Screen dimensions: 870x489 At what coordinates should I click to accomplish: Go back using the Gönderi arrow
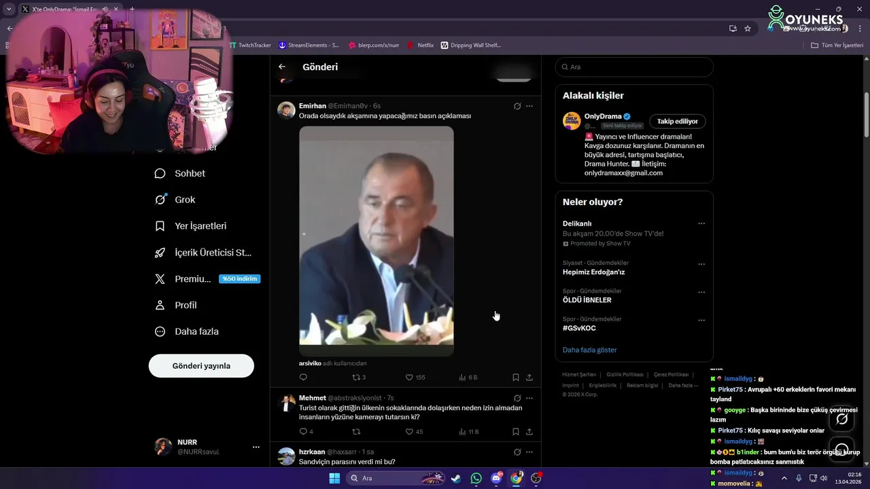[282, 67]
